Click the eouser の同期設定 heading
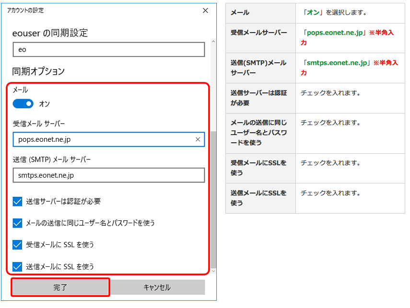410x308 pixels. [x=50, y=33]
